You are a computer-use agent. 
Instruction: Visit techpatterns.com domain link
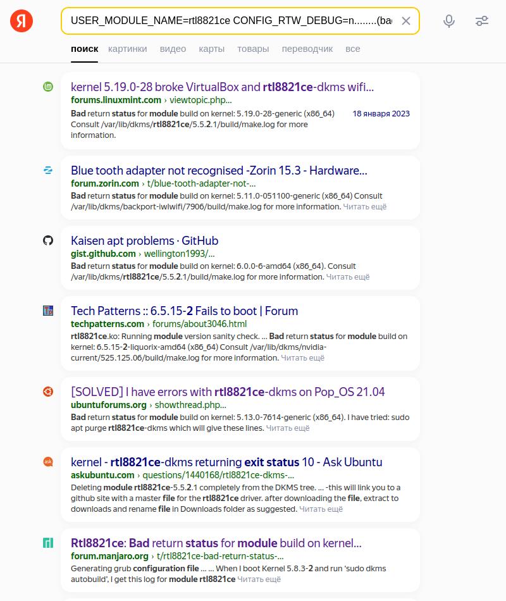(x=108, y=324)
